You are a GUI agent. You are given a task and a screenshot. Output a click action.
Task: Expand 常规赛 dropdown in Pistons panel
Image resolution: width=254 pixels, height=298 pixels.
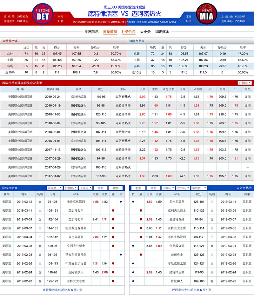[55, 188]
